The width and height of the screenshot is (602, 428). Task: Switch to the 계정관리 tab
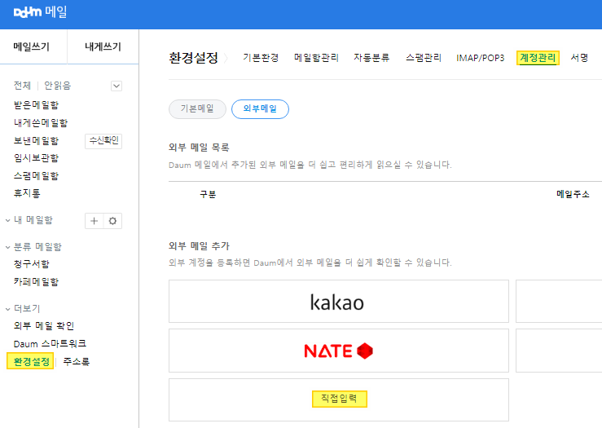(538, 58)
